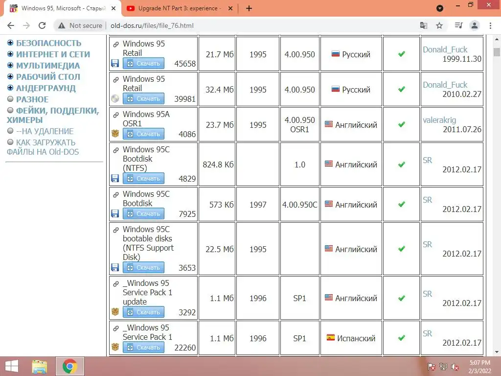This screenshot has height=376, width=501.
Task: Click package icon for Windows 95A OSR1
Action: pos(115,134)
